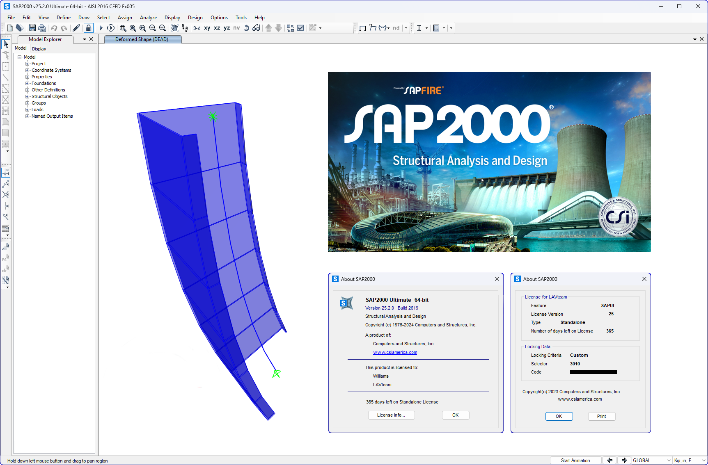Click the Select All tool

click(x=6, y=247)
